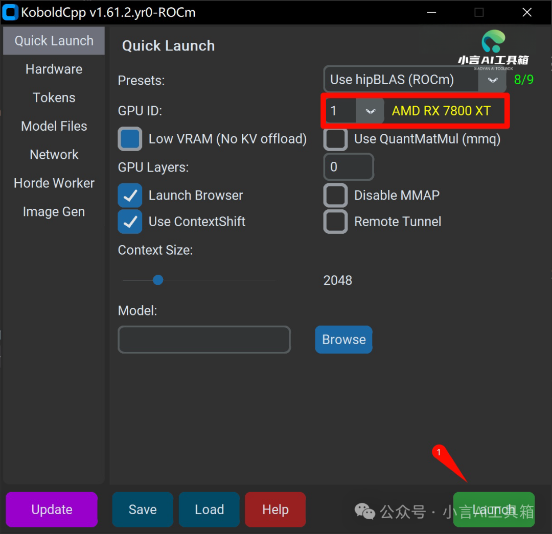This screenshot has height=534, width=552.
Task: Uncheck the Launch Browser checkbox
Action: click(x=130, y=196)
